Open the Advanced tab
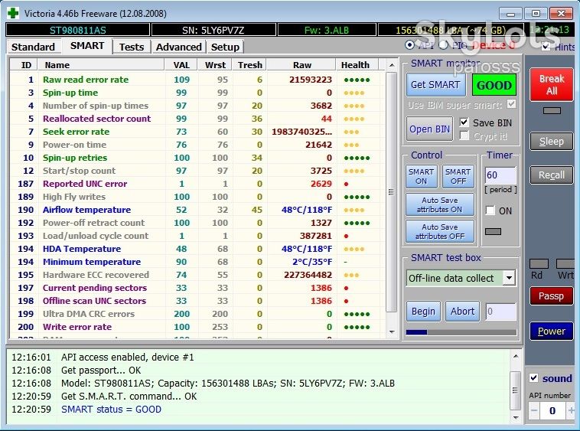The image size is (580, 431). point(178,47)
